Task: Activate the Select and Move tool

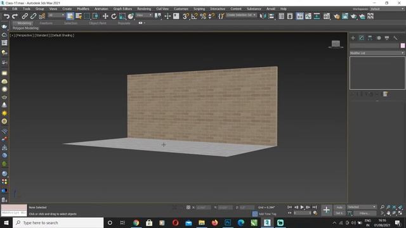Action: (x=105, y=16)
